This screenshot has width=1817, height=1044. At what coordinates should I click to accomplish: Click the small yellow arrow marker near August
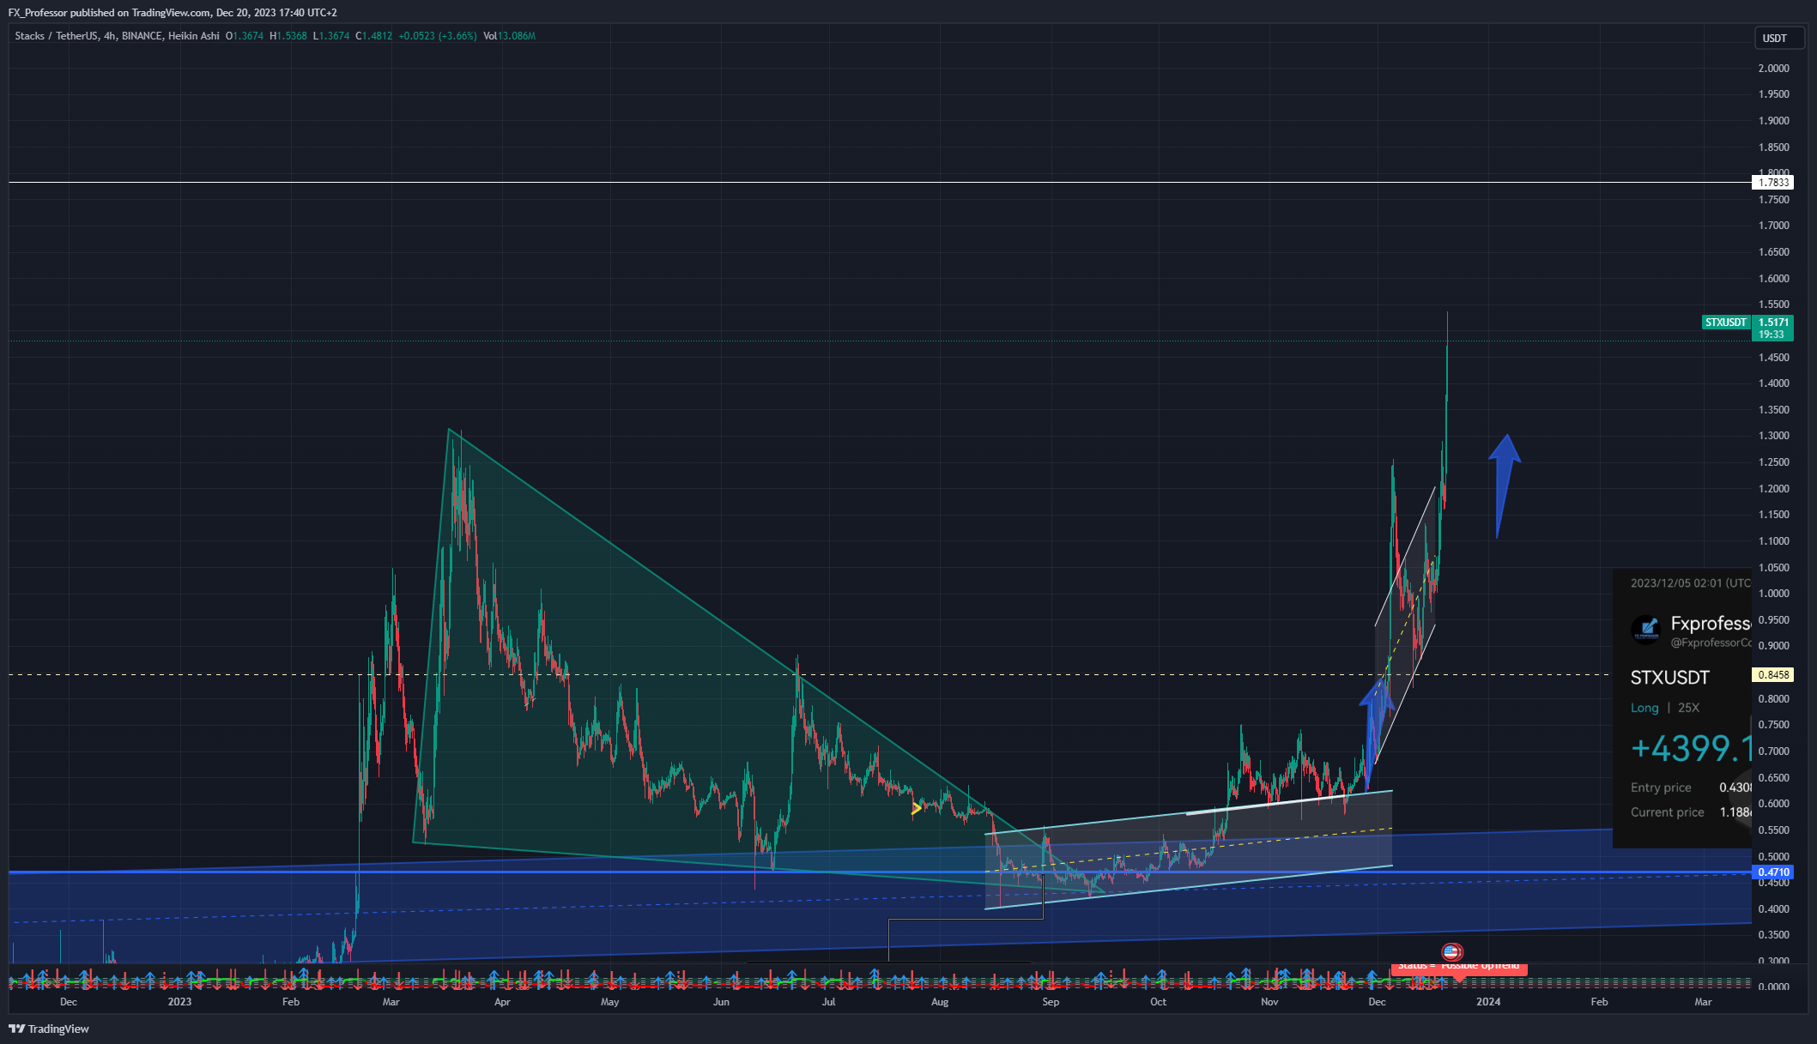[917, 808]
